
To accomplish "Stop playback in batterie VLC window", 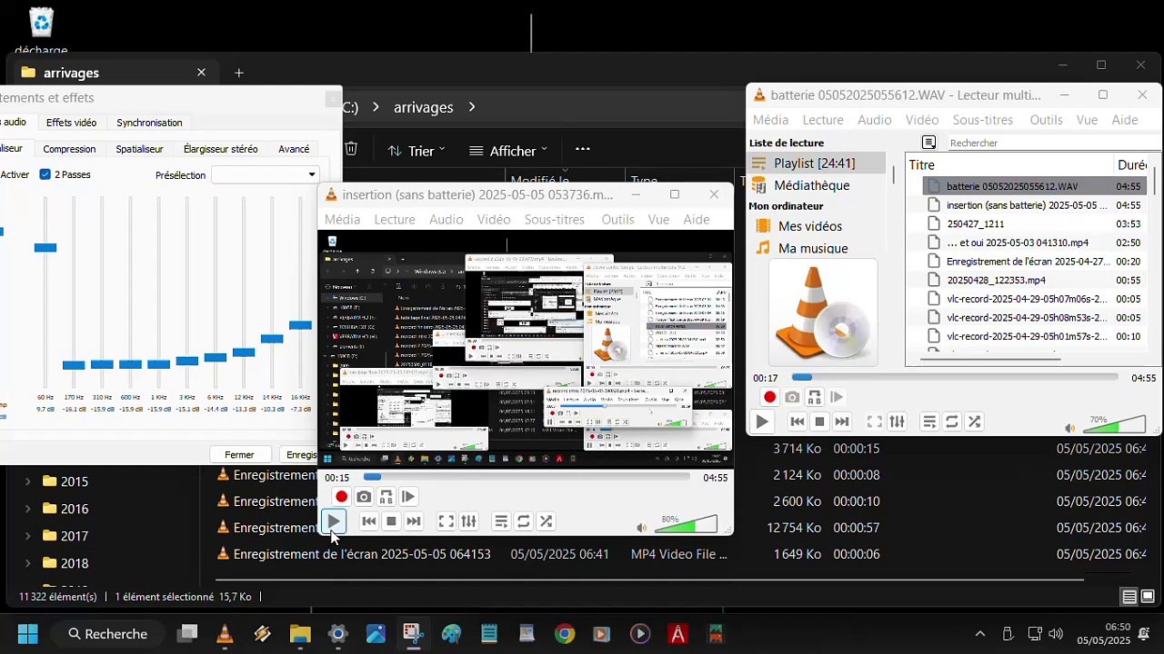I will 819,421.
